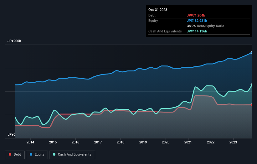Click the red Debt legend dot
This screenshot has height=164, width=257.
tap(10, 154)
